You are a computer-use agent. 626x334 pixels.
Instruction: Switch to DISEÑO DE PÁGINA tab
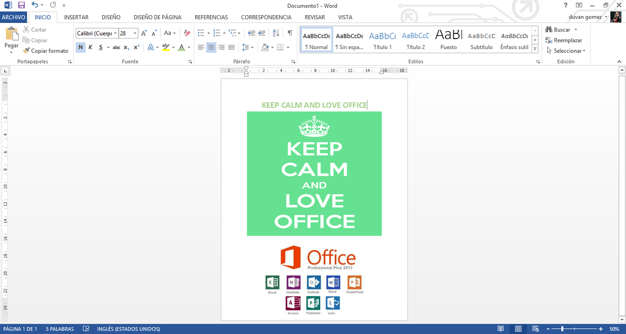pos(158,17)
